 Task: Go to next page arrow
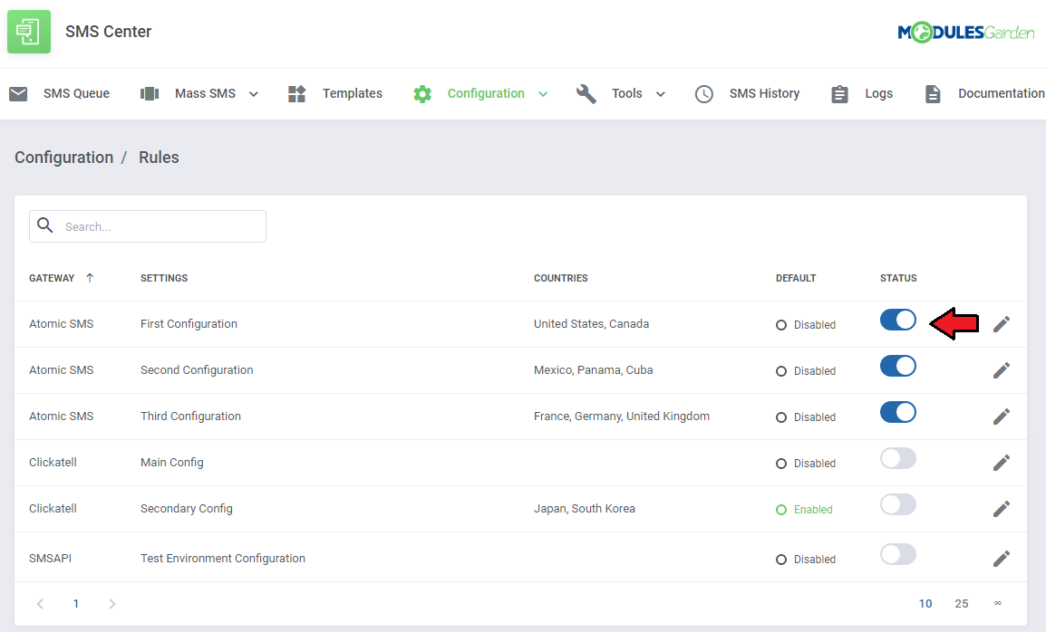click(x=112, y=603)
